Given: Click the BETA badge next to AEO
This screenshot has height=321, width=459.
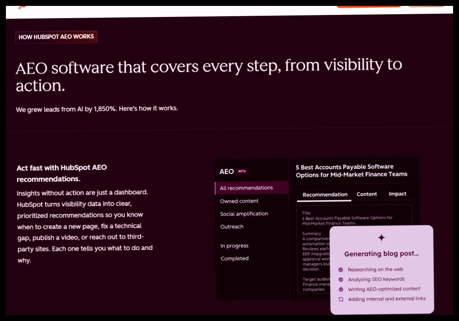Looking at the screenshot, I should pyautogui.click(x=242, y=171).
